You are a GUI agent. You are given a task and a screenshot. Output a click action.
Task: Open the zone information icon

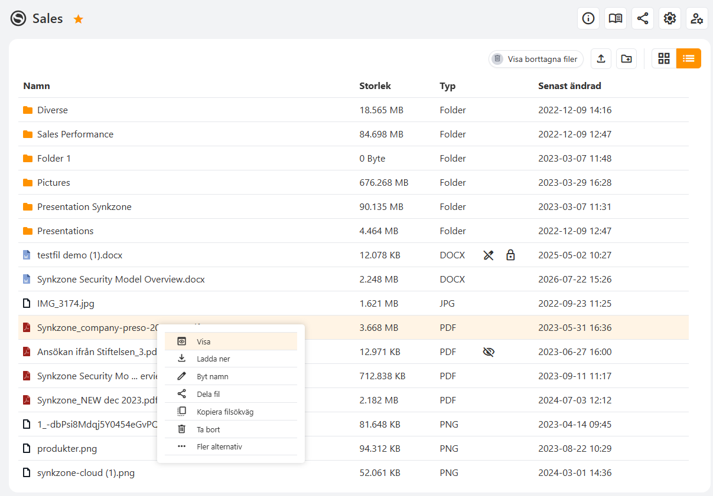[588, 18]
